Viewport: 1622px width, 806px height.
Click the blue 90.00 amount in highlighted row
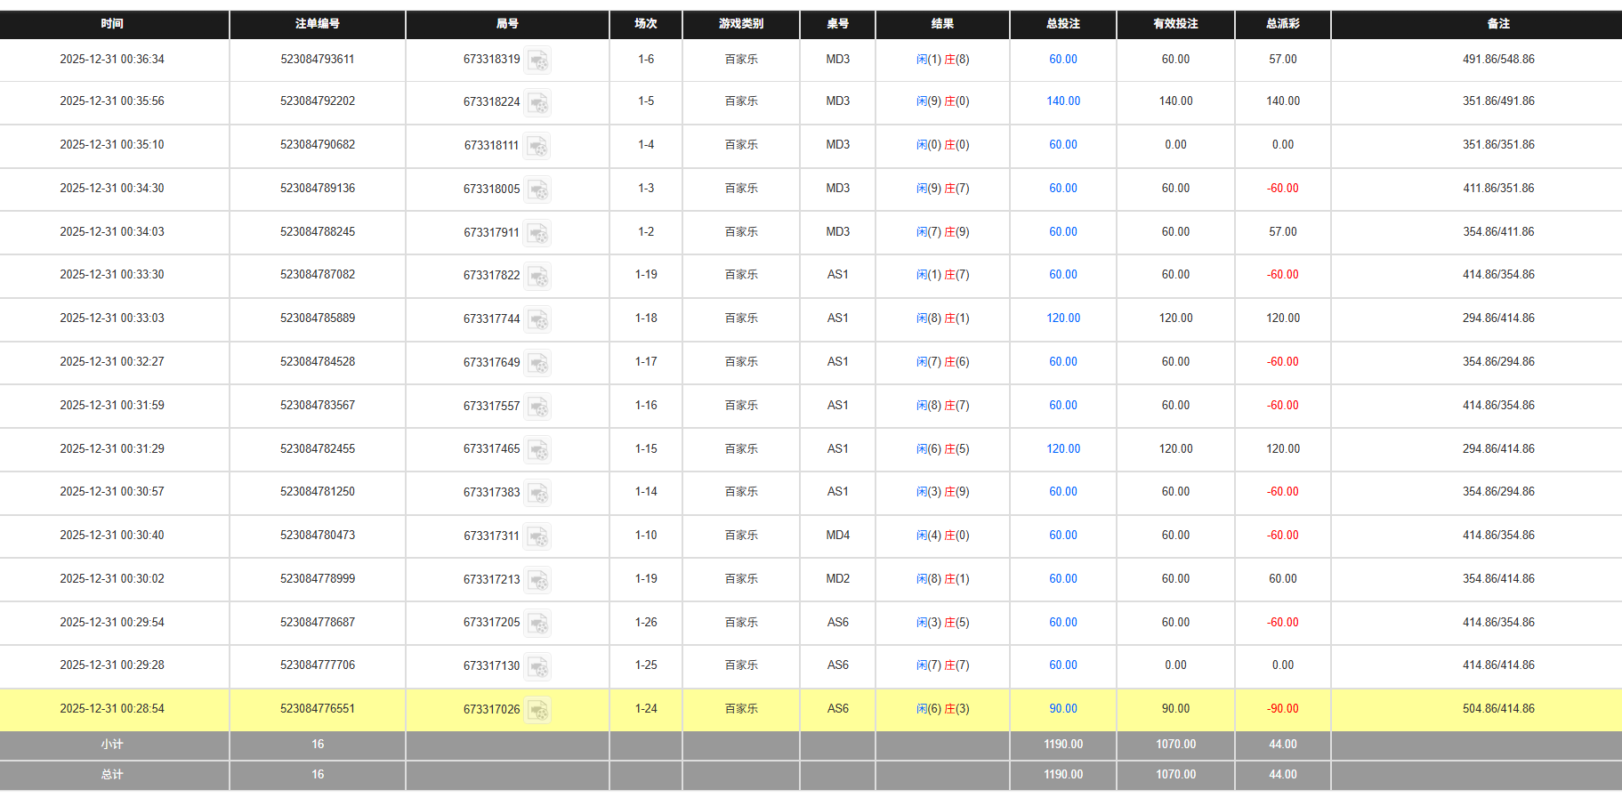[x=1062, y=708]
